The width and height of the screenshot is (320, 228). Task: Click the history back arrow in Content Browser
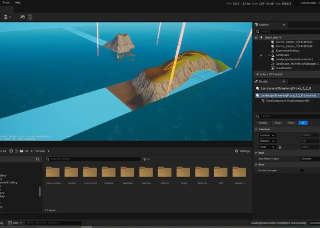pos(11,151)
